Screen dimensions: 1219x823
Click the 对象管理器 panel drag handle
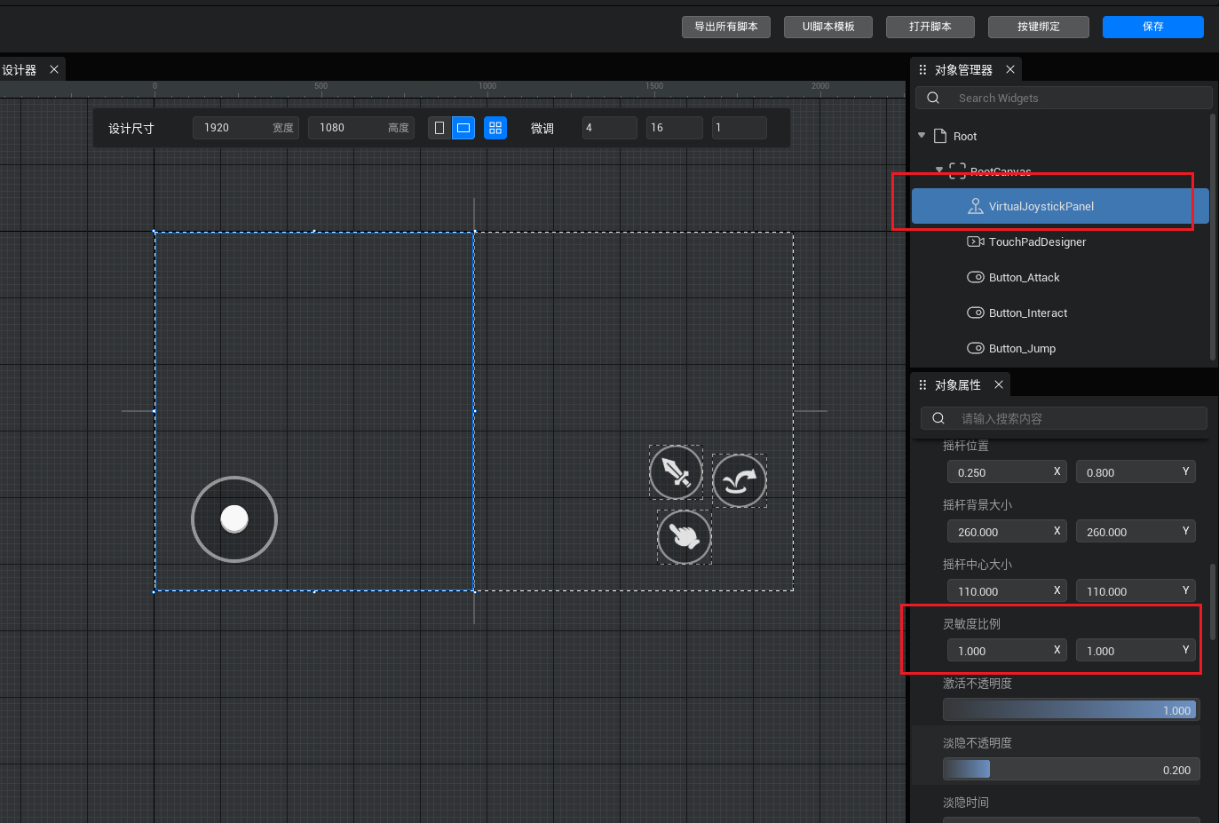pyautogui.click(x=922, y=69)
